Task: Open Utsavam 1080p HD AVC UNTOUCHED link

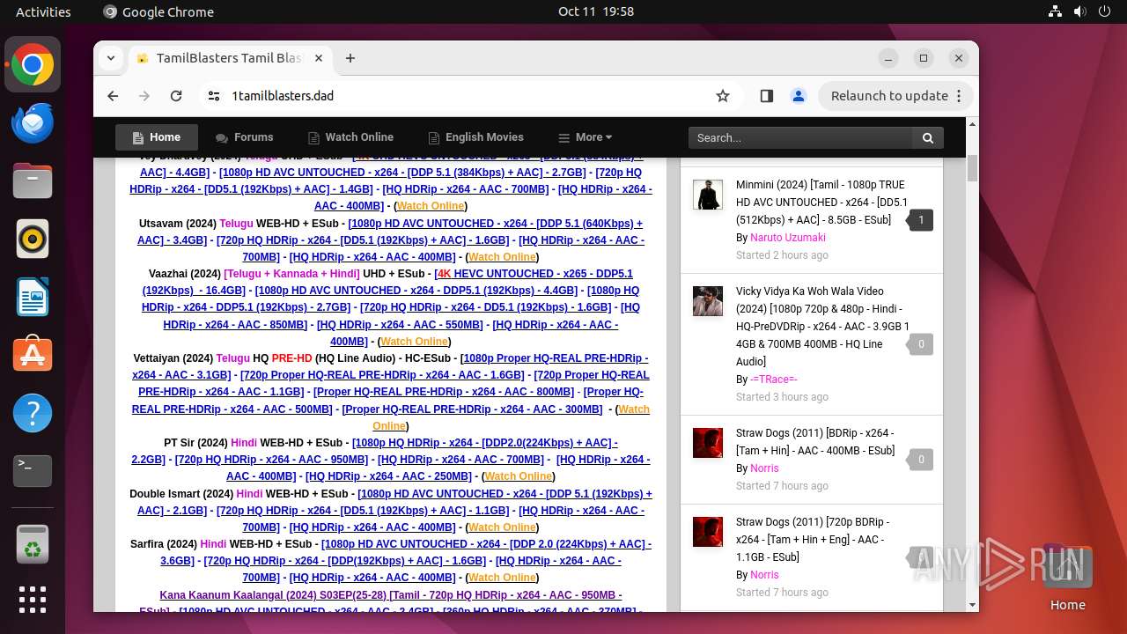Action: click(x=390, y=232)
